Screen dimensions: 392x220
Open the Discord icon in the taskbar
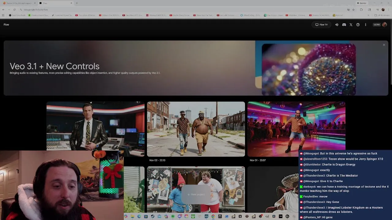tap(179, 216)
